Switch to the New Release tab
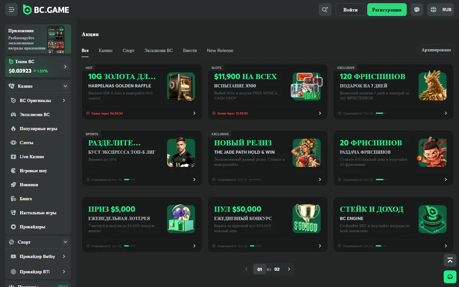The width and height of the screenshot is (459, 287). (x=220, y=51)
